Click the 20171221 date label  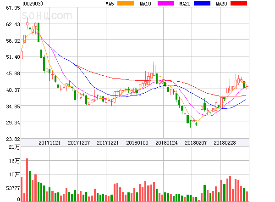click(108, 143)
